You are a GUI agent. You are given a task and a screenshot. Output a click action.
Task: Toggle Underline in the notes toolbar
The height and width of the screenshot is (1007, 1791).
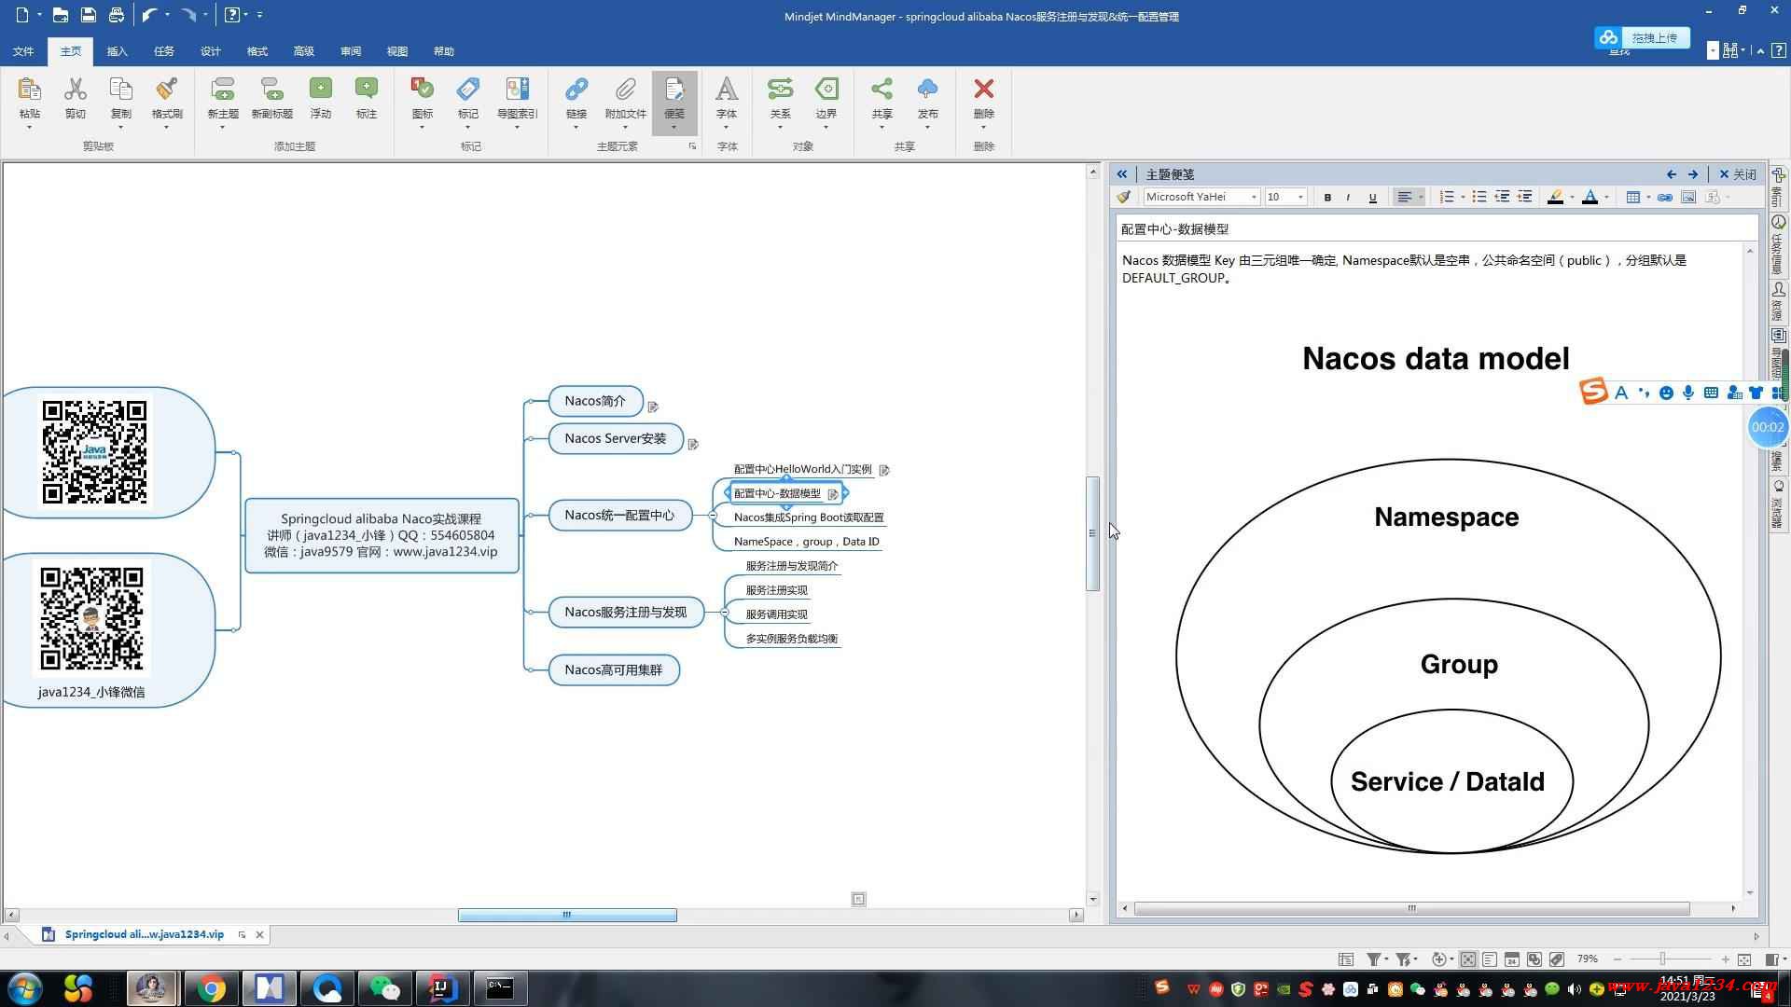point(1372,197)
